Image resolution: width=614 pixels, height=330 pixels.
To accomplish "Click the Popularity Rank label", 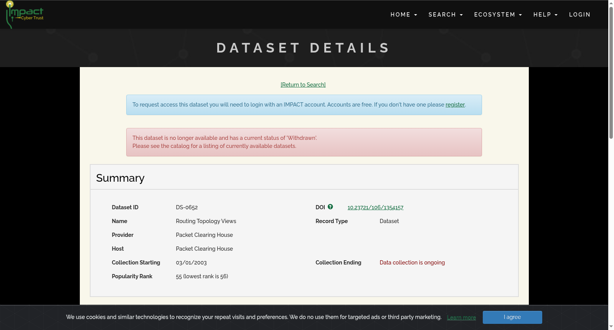I will pos(132,276).
